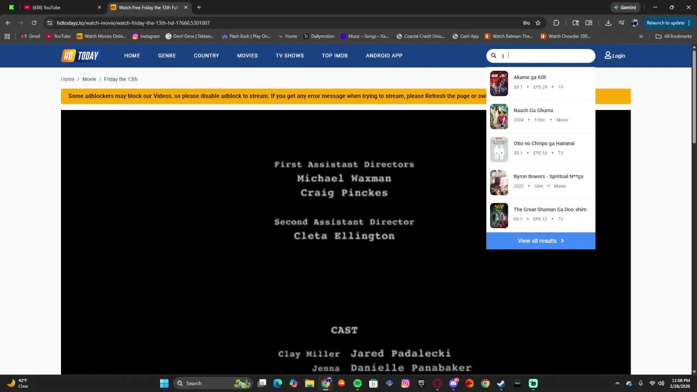This screenshot has width=697, height=392.
Task: Click the Login link
Action: pyautogui.click(x=619, y=56)
